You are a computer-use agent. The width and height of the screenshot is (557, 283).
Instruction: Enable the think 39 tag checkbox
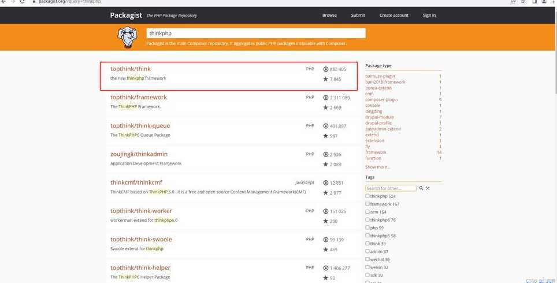(367, 243)
